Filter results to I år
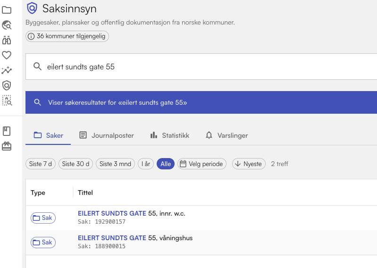Screen dimensions: 377x268 pos(146,164)
